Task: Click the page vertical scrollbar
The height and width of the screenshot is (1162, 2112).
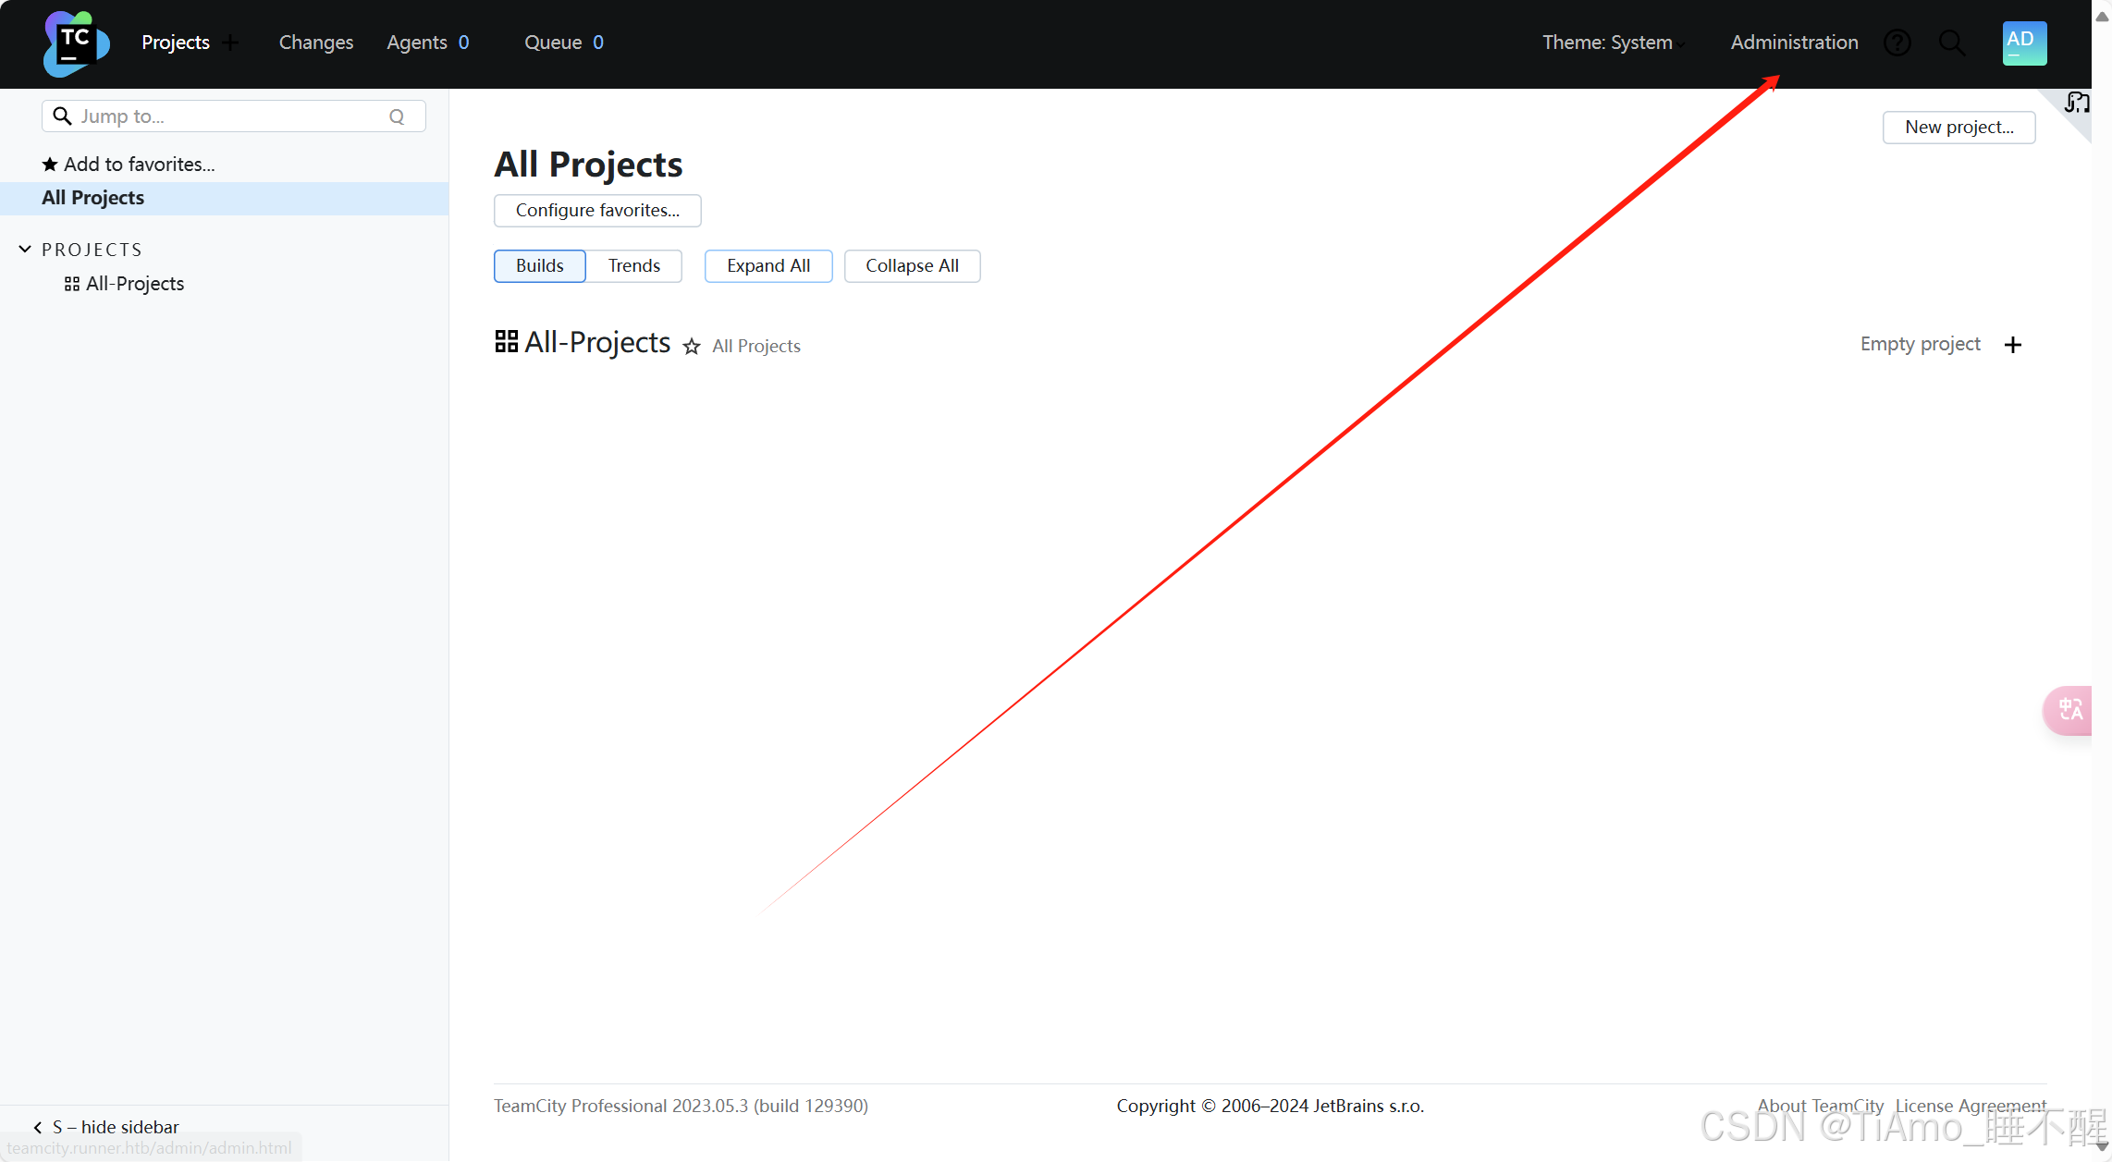Action: (2102, 581)
